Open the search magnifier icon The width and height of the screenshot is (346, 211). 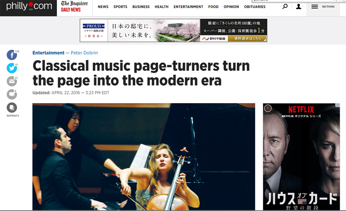tap(285, 7)
